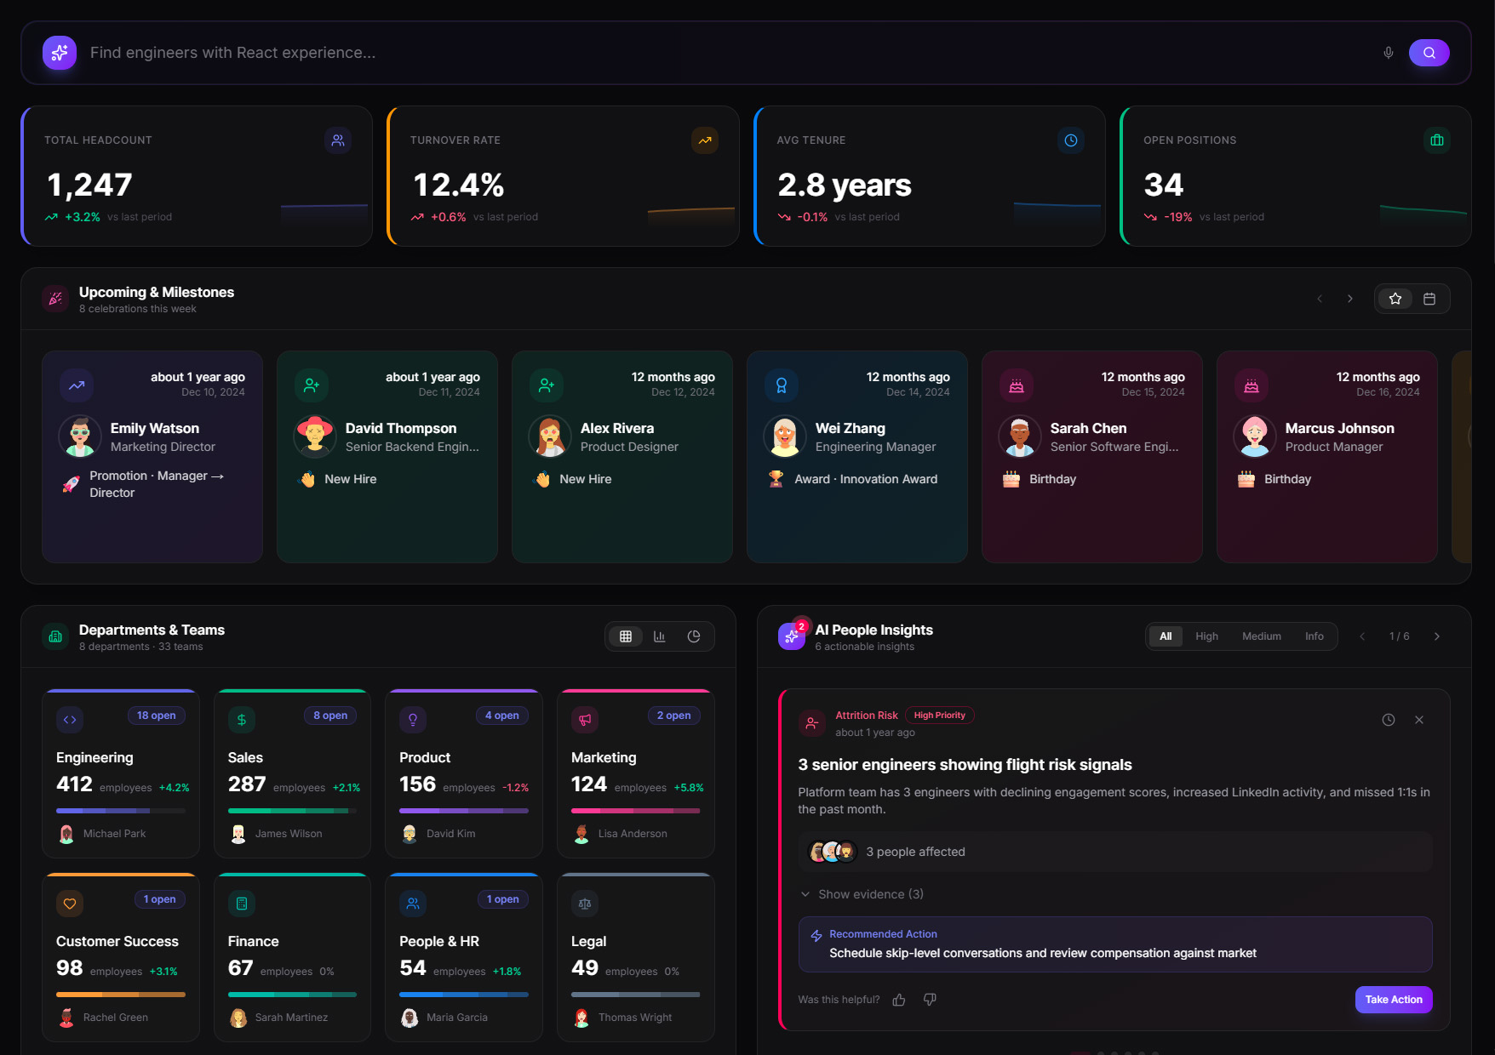
Task: Click the Take Action button
Action: [x=1394, y=999]
